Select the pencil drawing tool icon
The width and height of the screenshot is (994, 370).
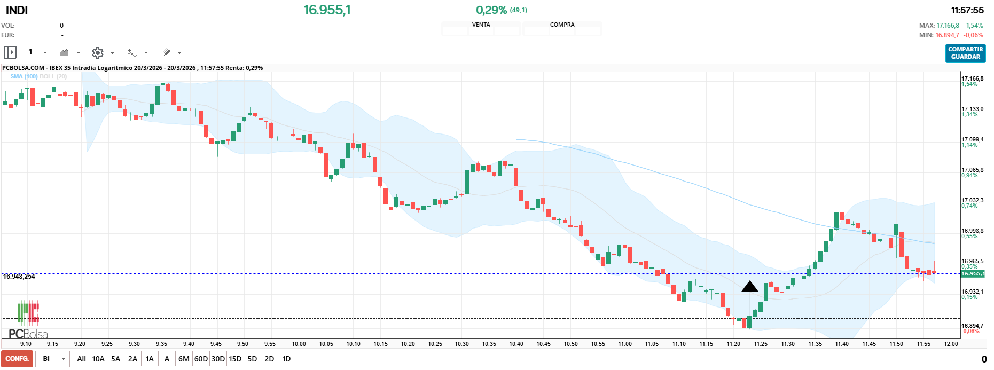[167, 52]
